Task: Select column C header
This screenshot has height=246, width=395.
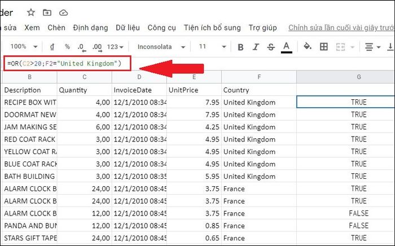Action: point(85,77)
